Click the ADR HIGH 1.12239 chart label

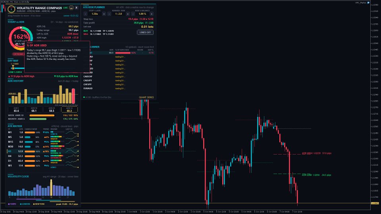(x=317, y=153)
